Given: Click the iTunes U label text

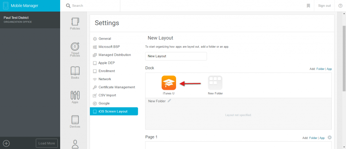Looking at the screenshot, I should click(169, 93).
